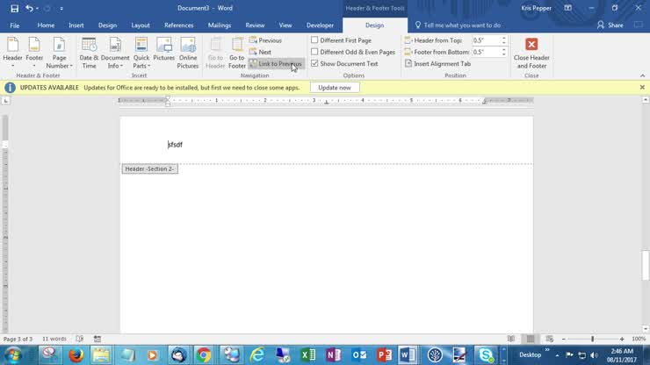Image resolution: width=650 pixels, height=365 pixels.
Task: Open the Quick Parts menu
Action: coord(141,52)
